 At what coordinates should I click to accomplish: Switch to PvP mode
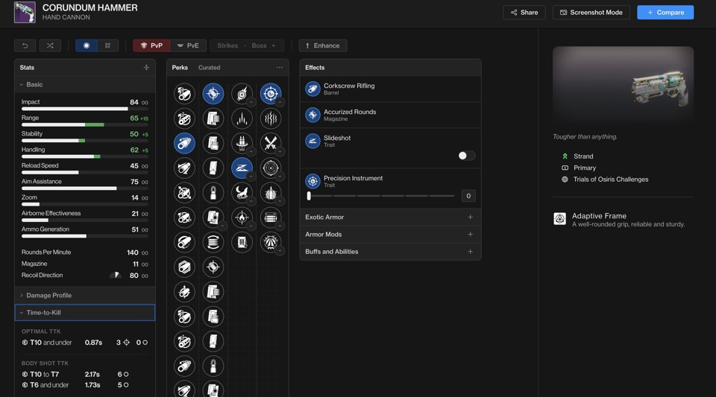click(151, 45)
